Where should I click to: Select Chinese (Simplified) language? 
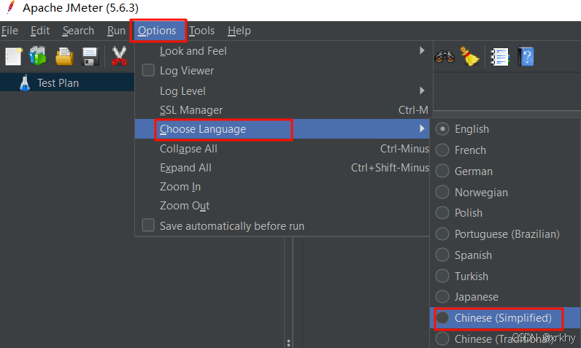click(x=505, y=317)
